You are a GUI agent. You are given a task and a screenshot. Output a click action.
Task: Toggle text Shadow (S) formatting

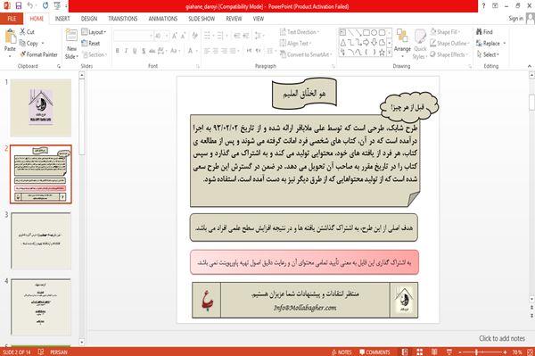pos(144,51)
